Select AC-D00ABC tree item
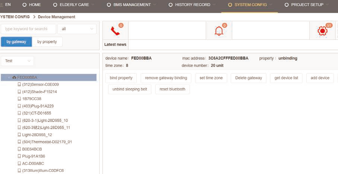 click(x=33, y=164)
